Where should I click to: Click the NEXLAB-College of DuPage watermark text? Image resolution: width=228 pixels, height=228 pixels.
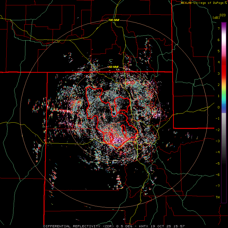coord(204,3)
